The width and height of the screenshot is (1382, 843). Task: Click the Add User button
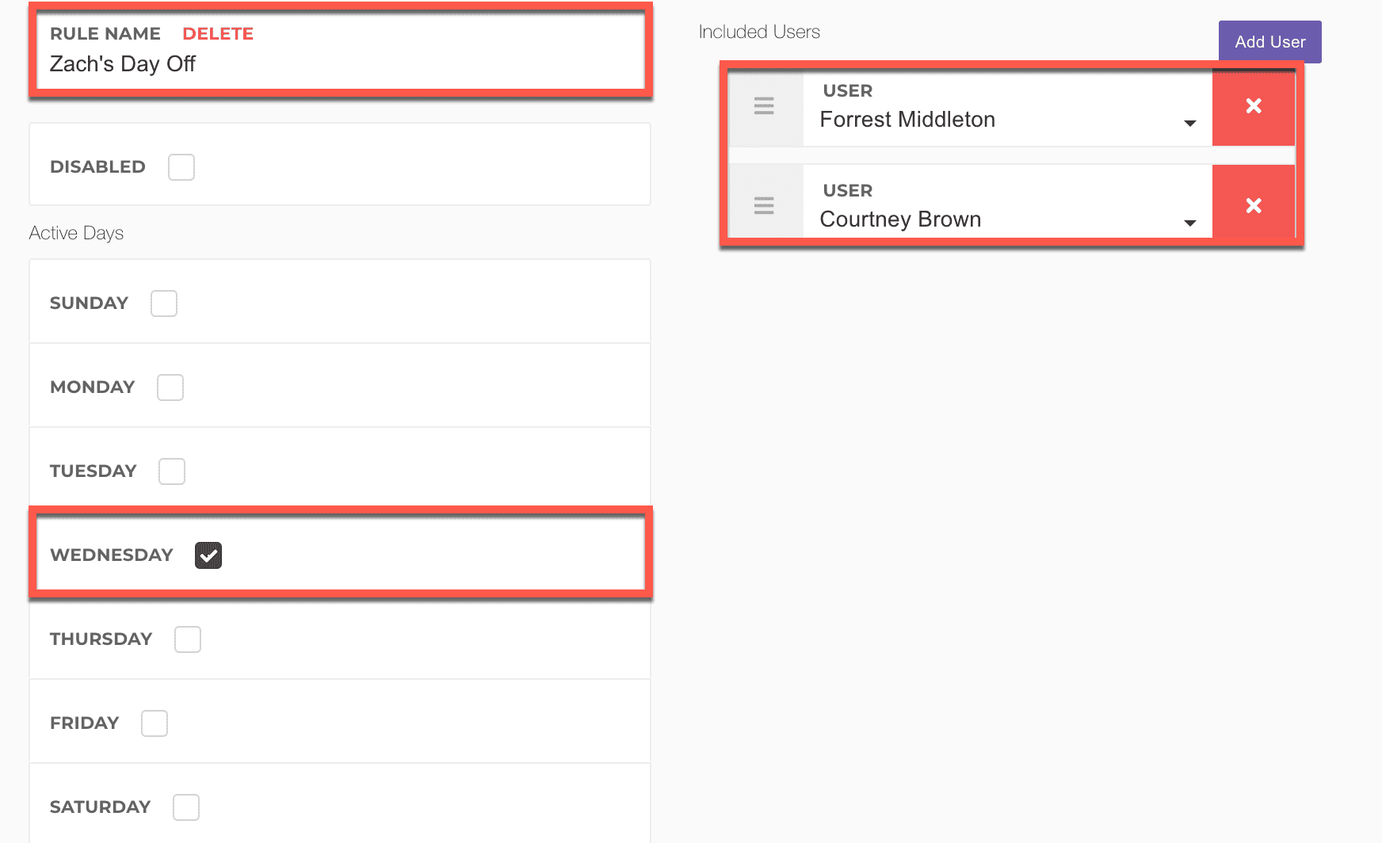click(x=1269, y=42)
